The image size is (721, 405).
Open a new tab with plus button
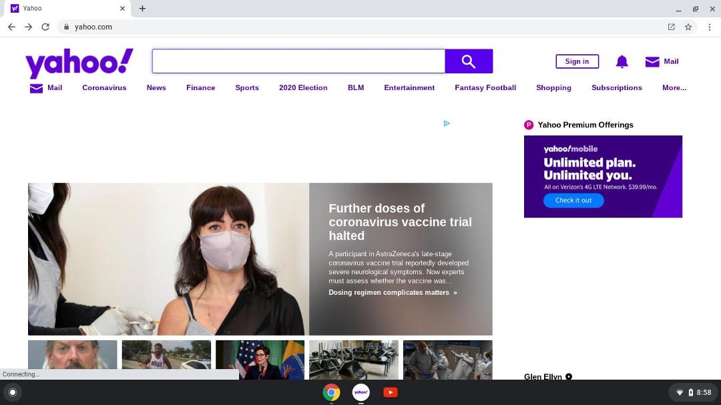tap(143, 8)
